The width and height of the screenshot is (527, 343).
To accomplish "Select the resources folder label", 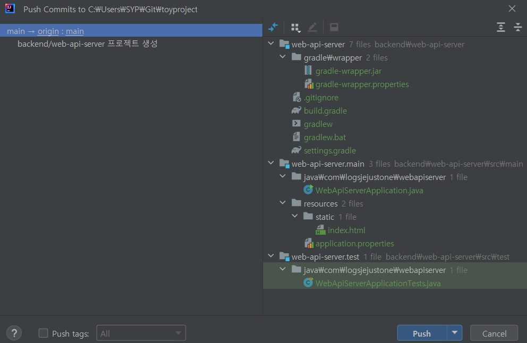I will pyautogui.click(x=321, y=203).
